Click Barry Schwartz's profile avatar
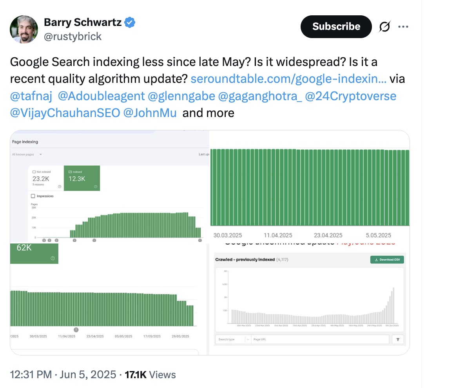The height and width of the screenshot is (388, 457). (x=24, y=29)
